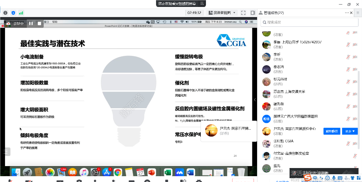This screenshot has width=362, height=182.
Task: Open System Preferences in the shared dock
Action: (95, 172)
